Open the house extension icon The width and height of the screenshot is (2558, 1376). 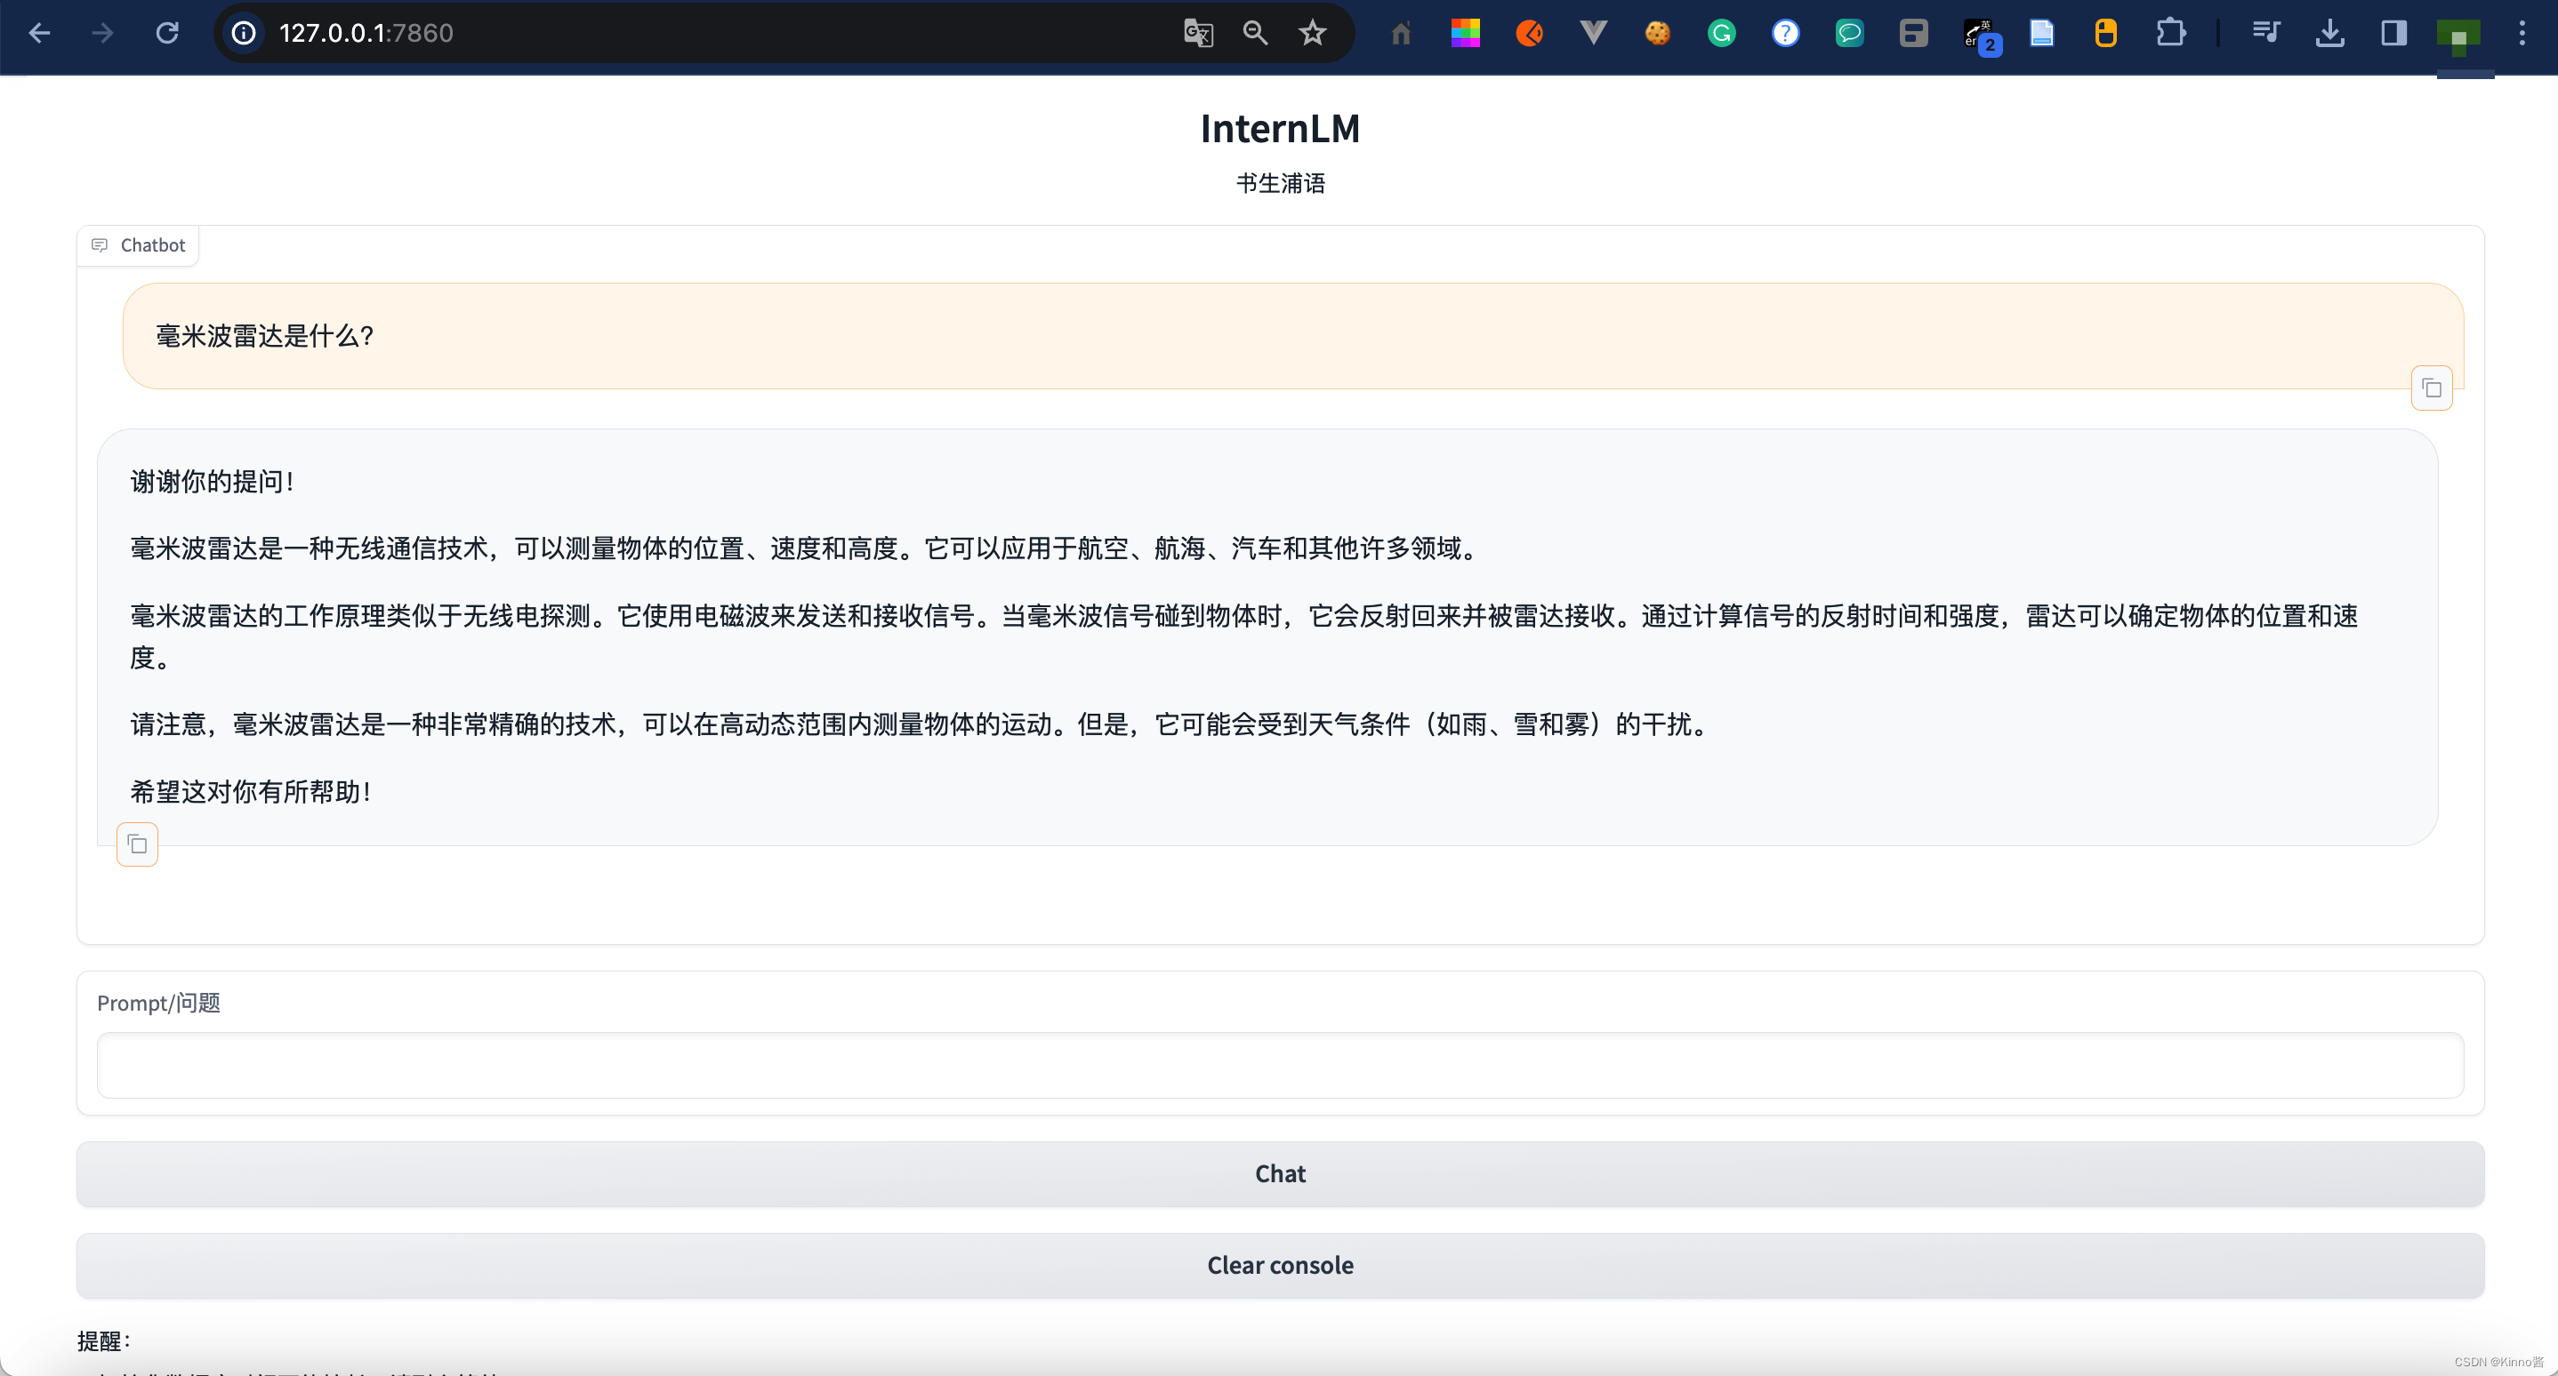pyautogui.click(x=1401, y=34)
